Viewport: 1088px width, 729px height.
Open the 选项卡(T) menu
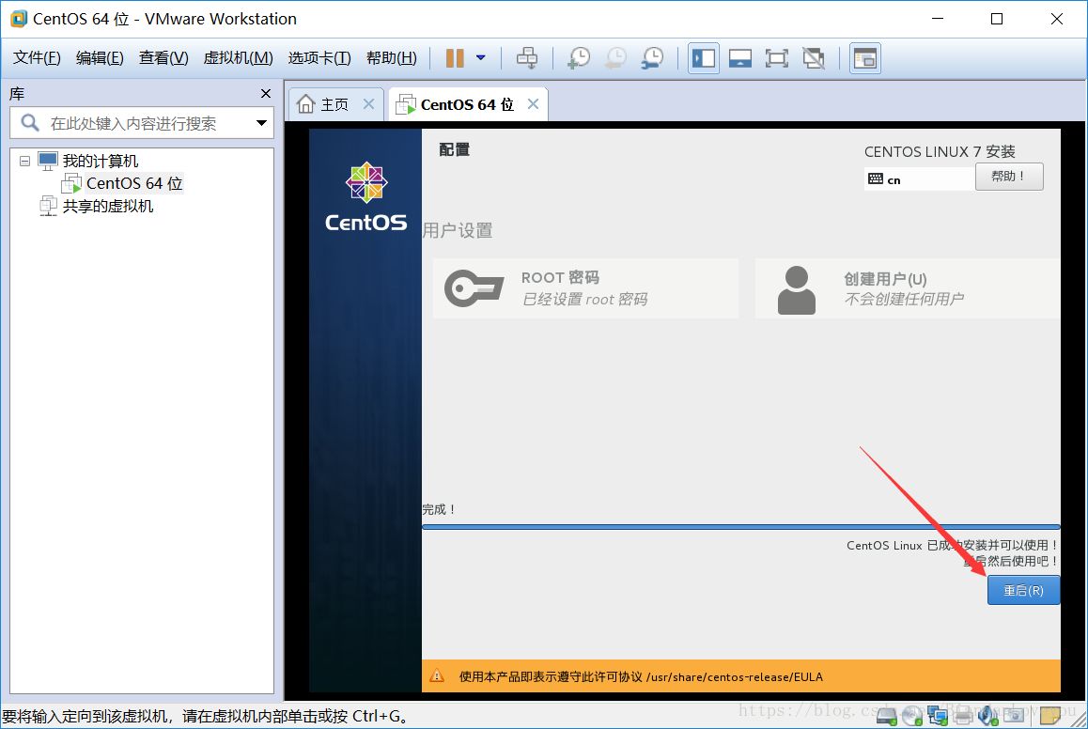(x=319, y=58)
